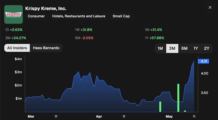Click the tallest green insider trade bar
This screenshot has width=218, height=120.
click(x=178, y=98)
